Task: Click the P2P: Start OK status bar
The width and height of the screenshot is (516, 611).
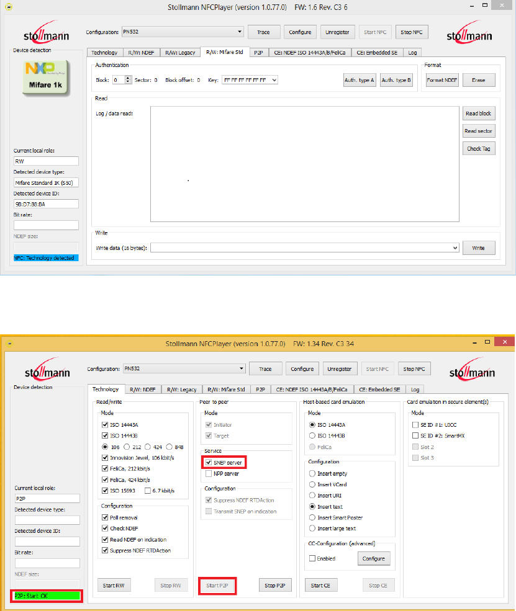Action: click(47, 596)
